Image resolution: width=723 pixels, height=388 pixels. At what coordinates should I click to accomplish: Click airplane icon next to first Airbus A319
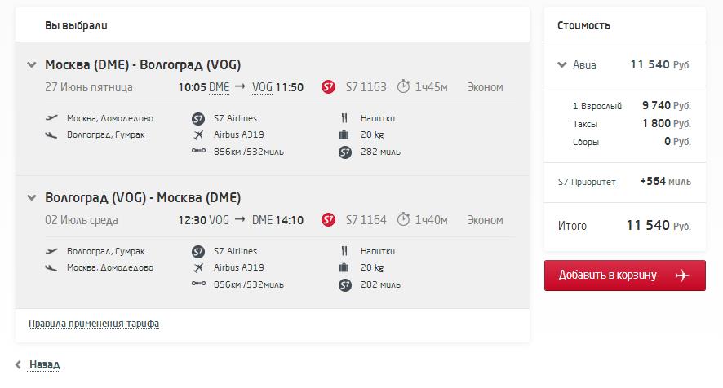pyautogui.click(x=197, y=134)
